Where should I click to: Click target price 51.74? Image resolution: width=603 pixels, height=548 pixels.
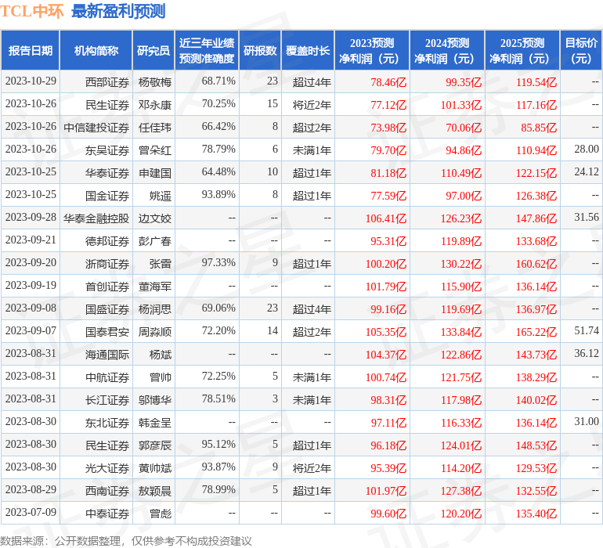coord(587,330)
